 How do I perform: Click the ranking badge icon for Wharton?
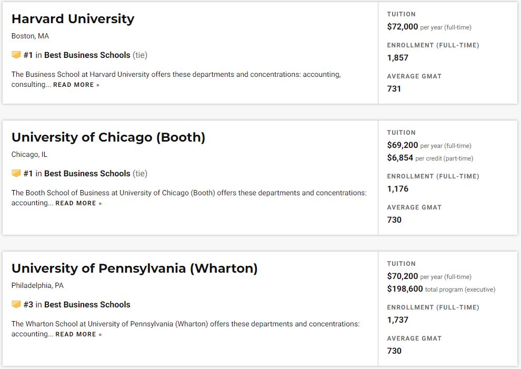pyautogui.click(x=16, y=304)
